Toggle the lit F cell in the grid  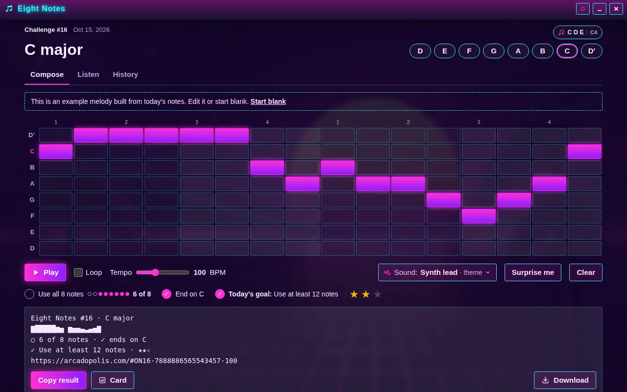pyautogui.click(x=479, y=216)
